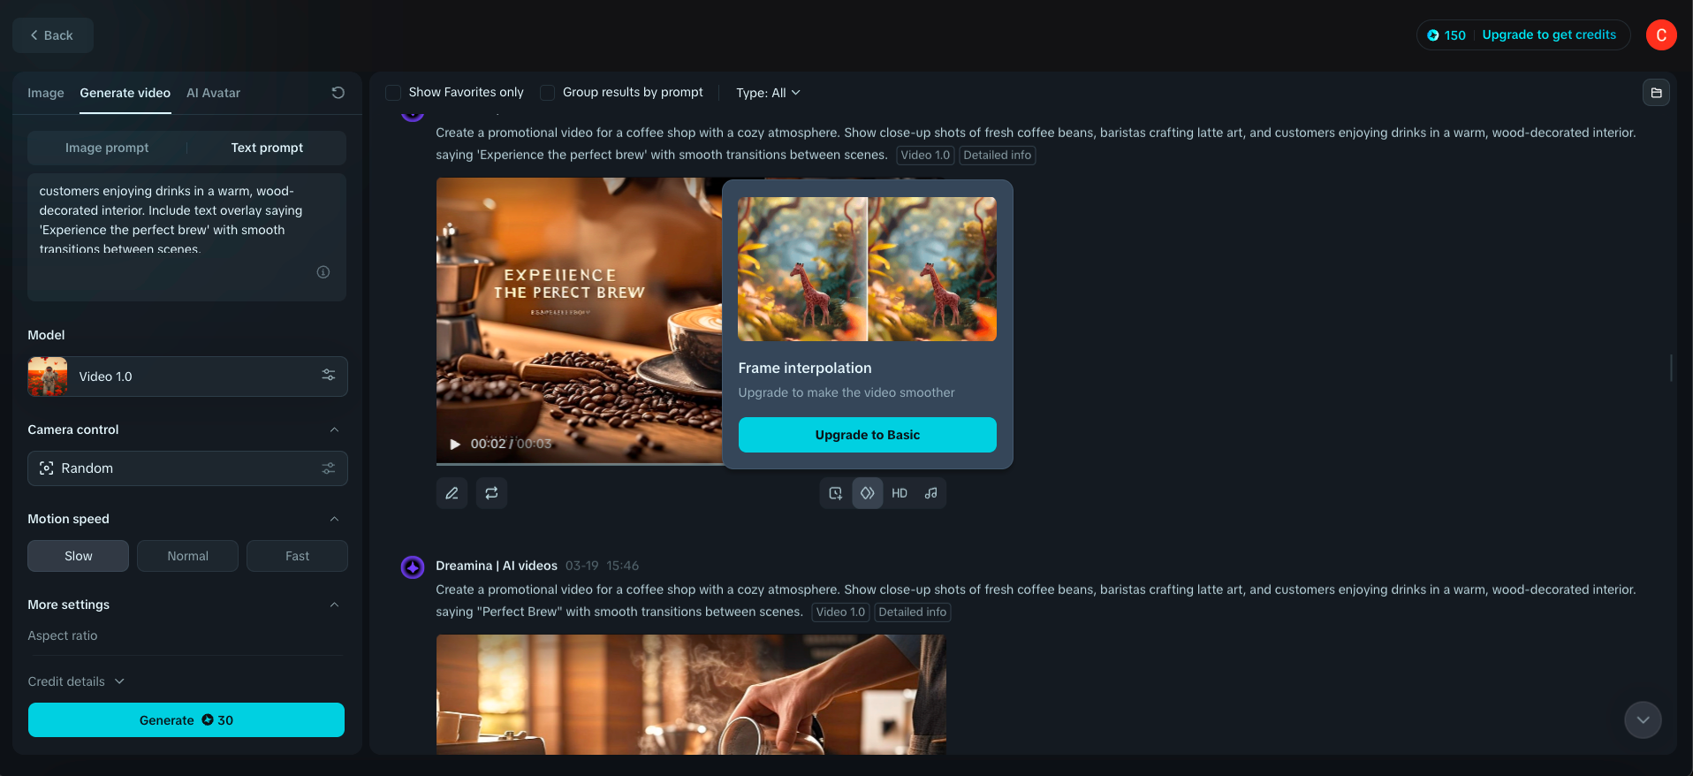Expand the Credit details section
The height and width of the screenshot is (776, 1693).
pyautogui.click(x=76, y=681)
